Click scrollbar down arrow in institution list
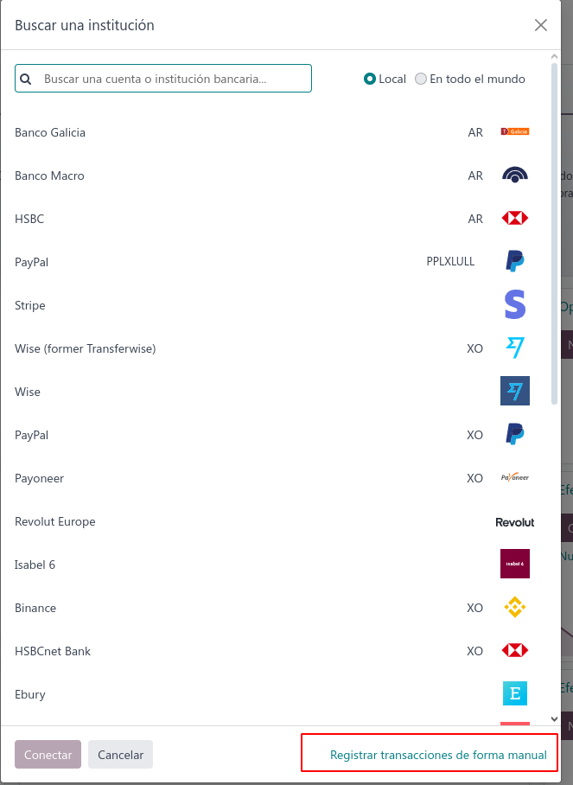 (554, 719)
